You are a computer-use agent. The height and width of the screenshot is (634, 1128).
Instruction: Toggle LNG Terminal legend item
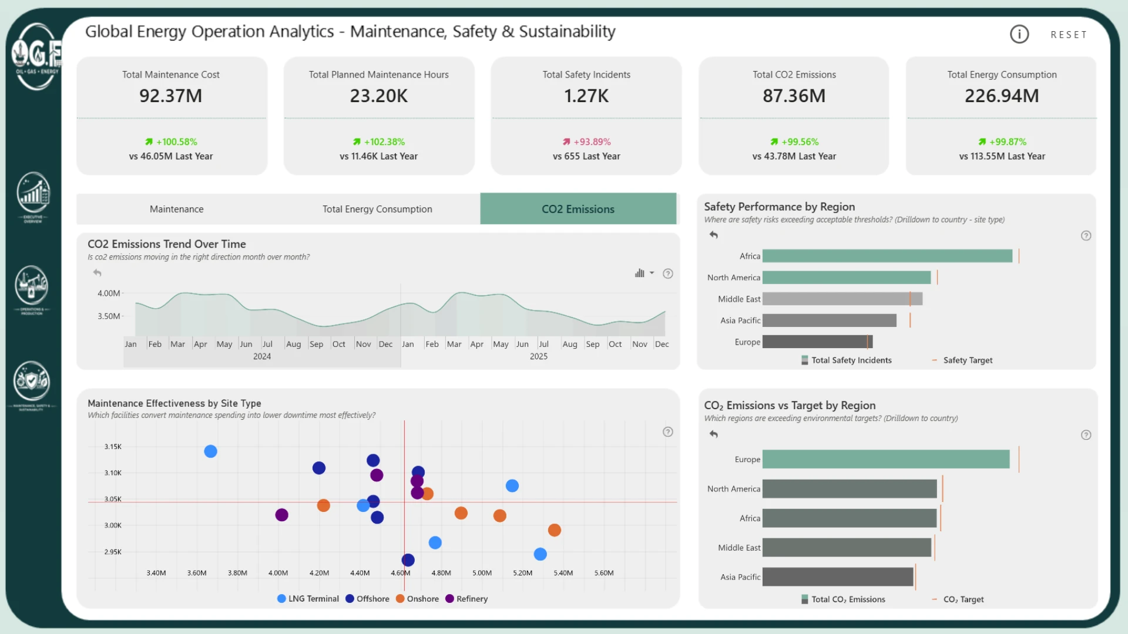tap(308, 599)
